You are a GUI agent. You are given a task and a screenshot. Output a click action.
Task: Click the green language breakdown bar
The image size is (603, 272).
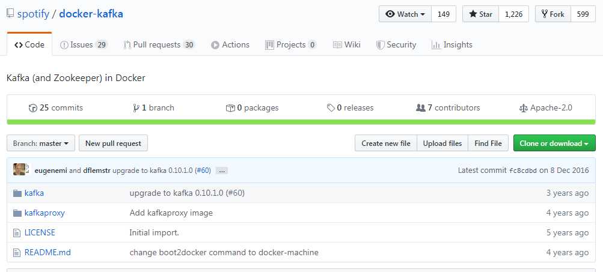(301, 122)
